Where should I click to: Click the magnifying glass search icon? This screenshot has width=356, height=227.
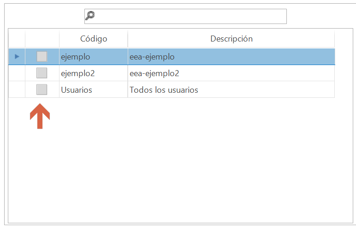(90, 16)
